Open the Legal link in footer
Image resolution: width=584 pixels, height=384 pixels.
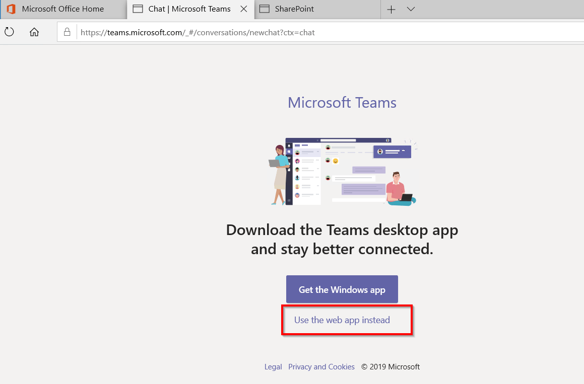[x=273, y=367]
